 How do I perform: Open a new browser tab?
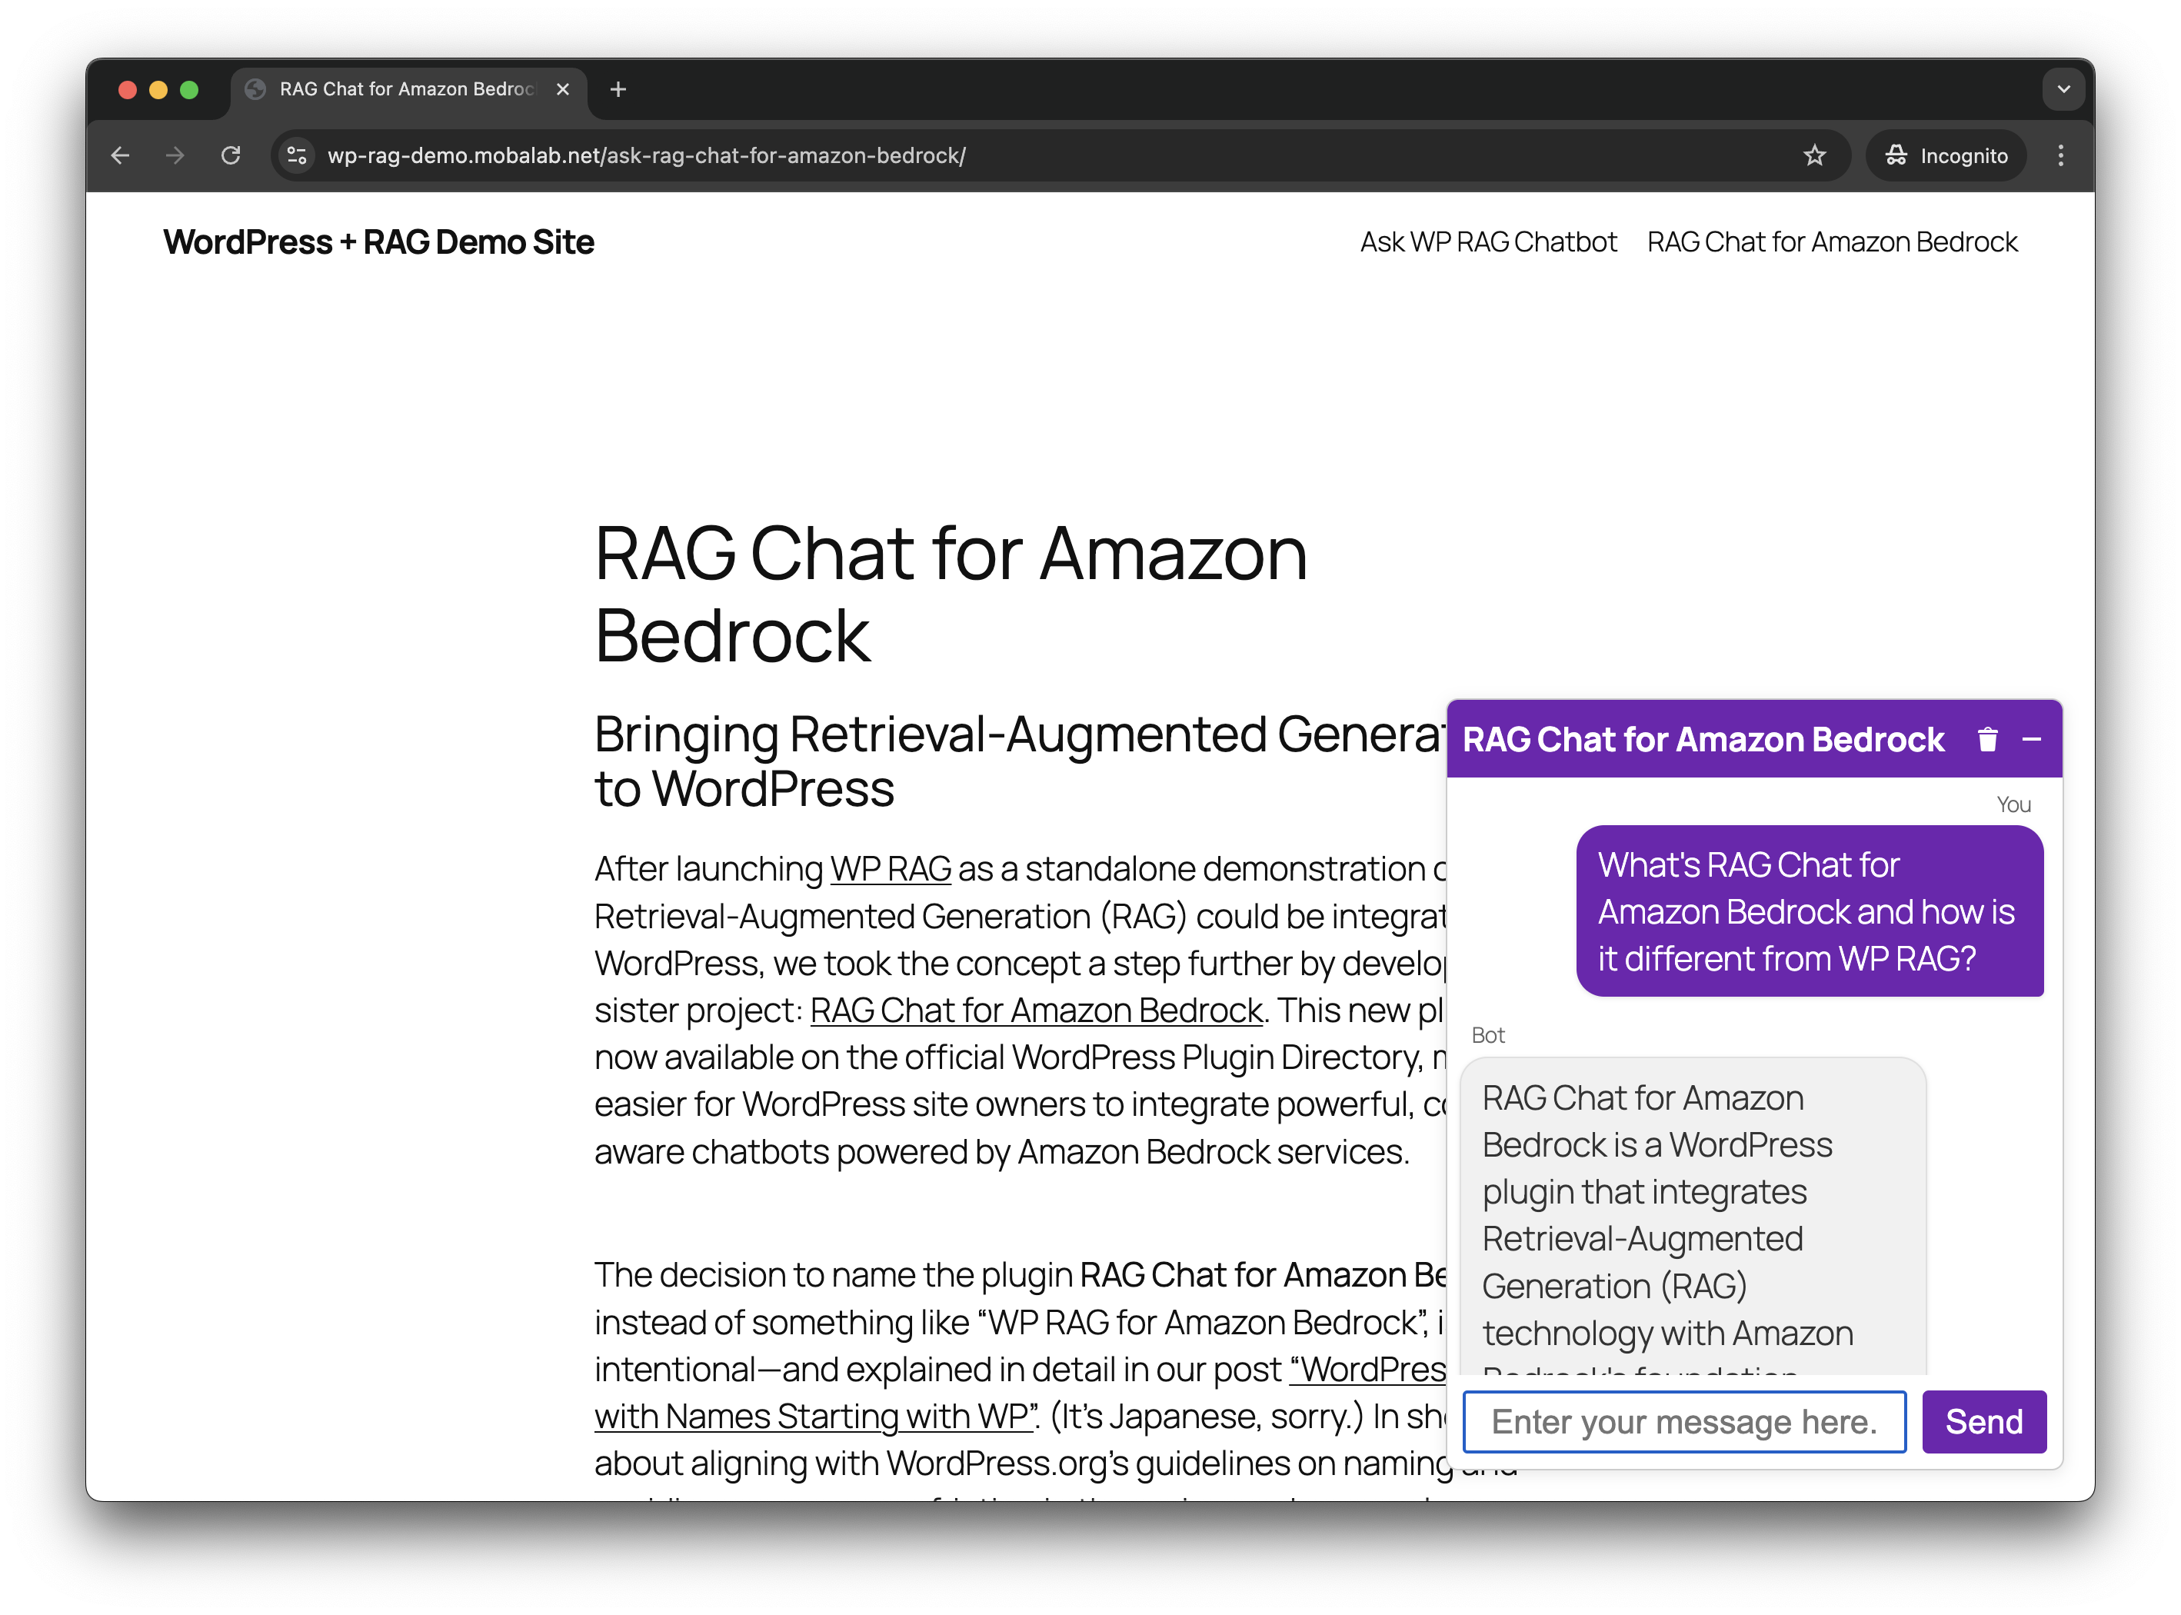618,89
